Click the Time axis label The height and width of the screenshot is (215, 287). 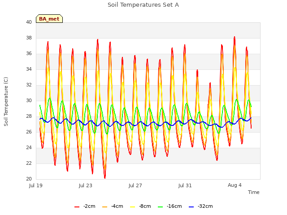point(254,192)
